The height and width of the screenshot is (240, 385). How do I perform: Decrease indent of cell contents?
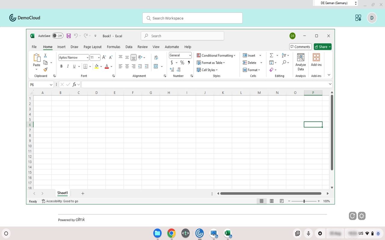[140, 66]
